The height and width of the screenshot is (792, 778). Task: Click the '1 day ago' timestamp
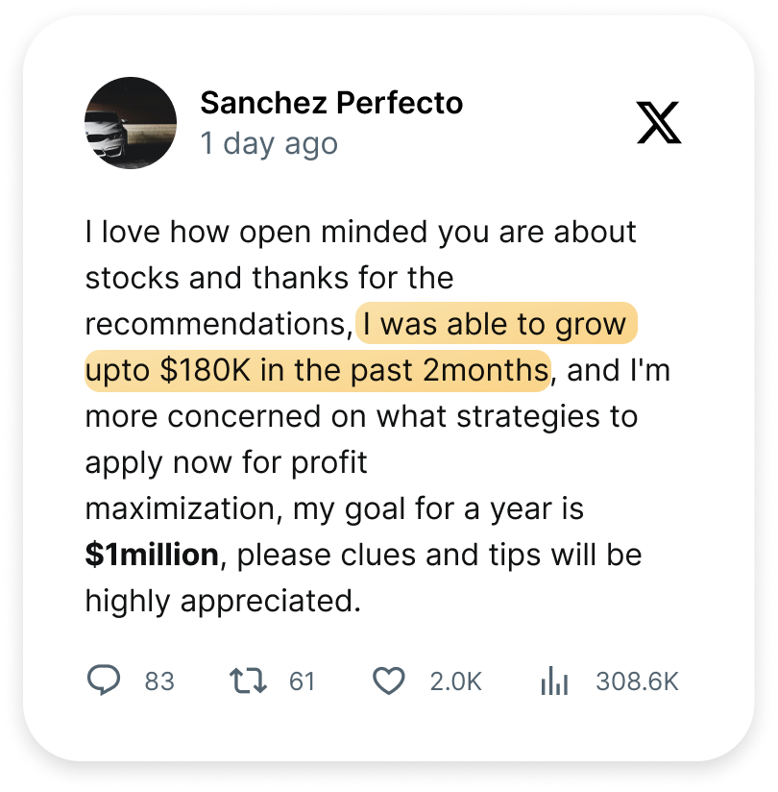[x=269, y=144]
